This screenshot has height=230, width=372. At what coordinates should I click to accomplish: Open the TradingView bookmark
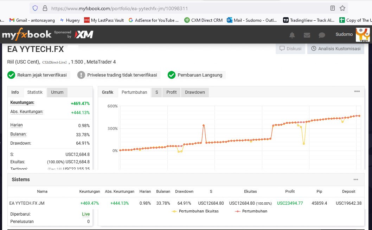tap(309, 20)
